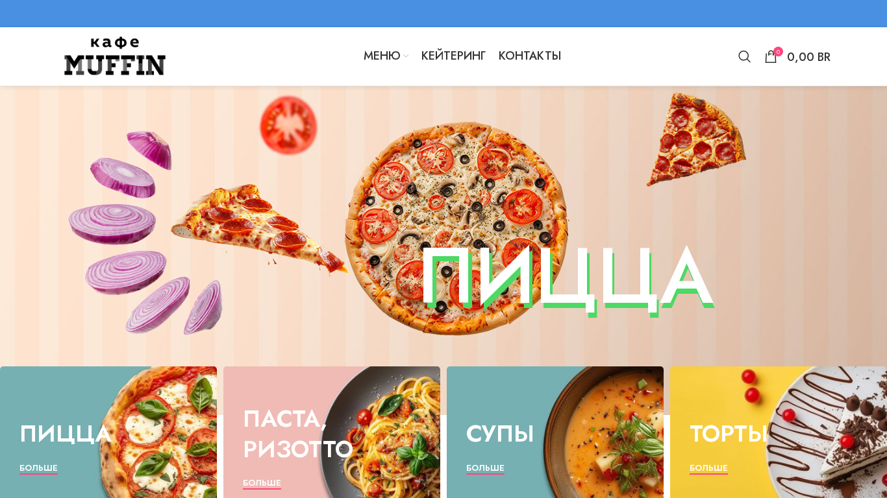Go to the КЕЙТЕРИНГ page
This screenshot has height=498, width=887.
(453, 56)
